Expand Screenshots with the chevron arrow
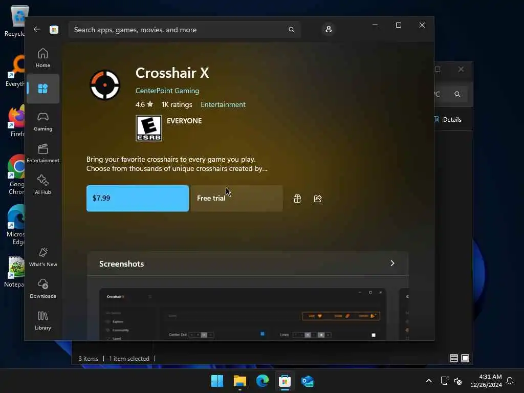524x393 pixels. tap(392, 264)
